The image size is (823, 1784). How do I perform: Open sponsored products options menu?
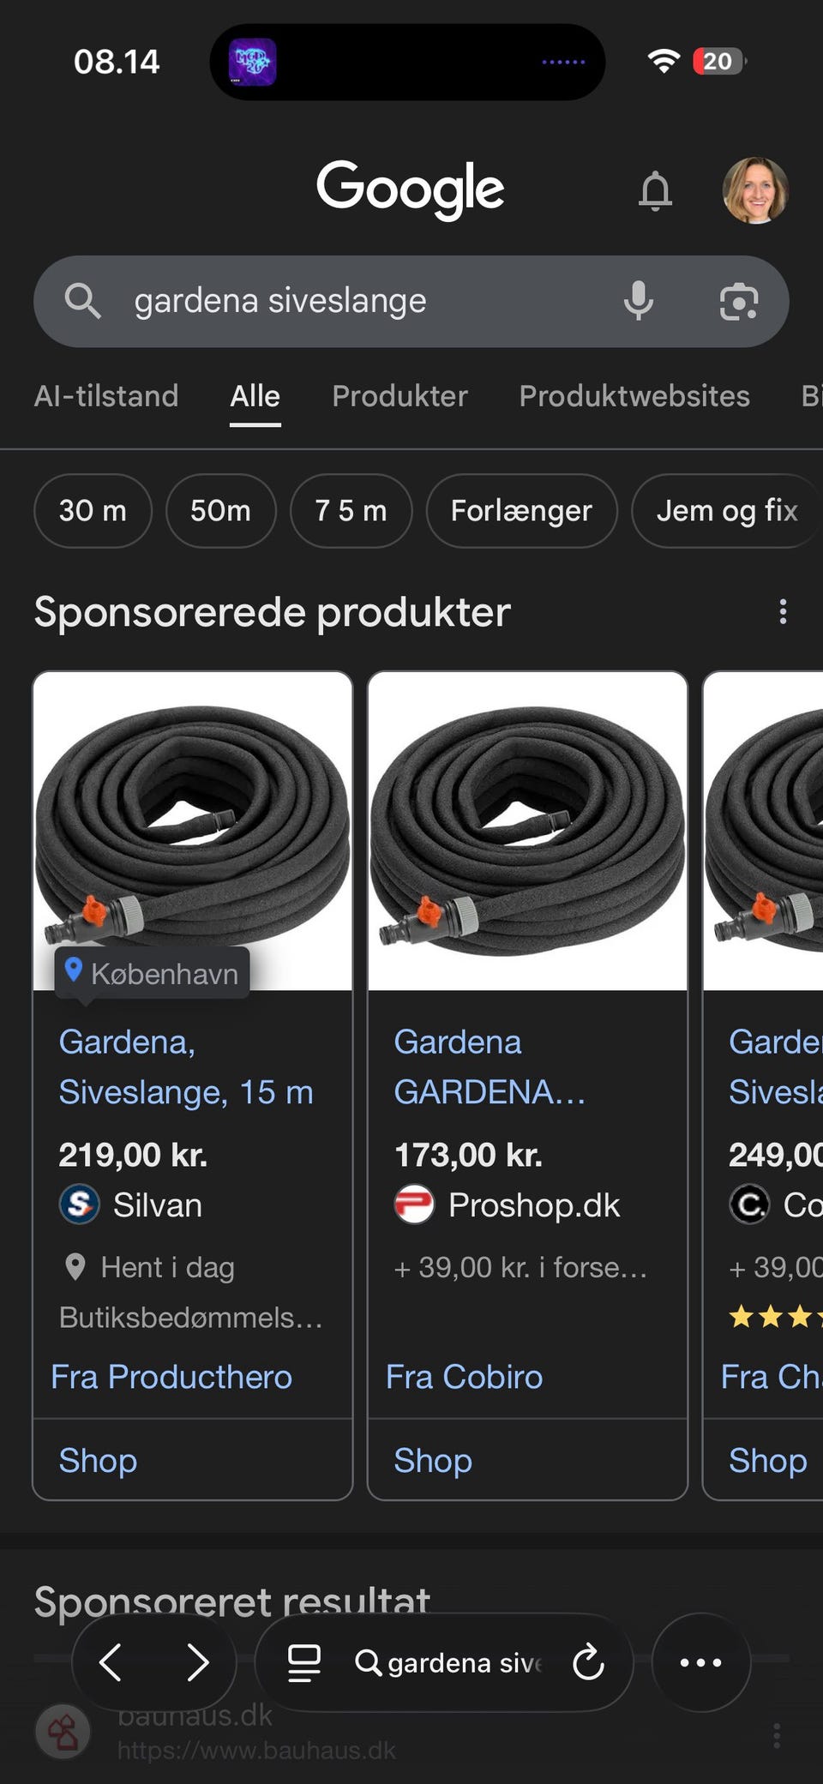tap(783, 611)
